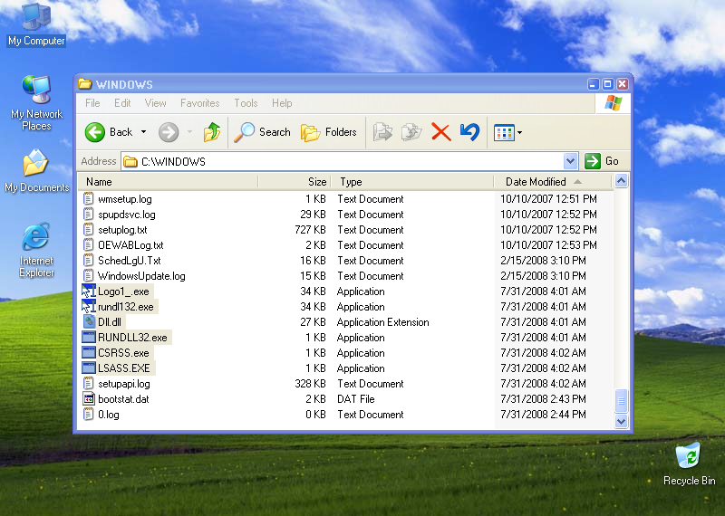This screenshot has height=516, width=725.
Task: Select the rundl132.exe application icon
Action: [x=88, y=307]
